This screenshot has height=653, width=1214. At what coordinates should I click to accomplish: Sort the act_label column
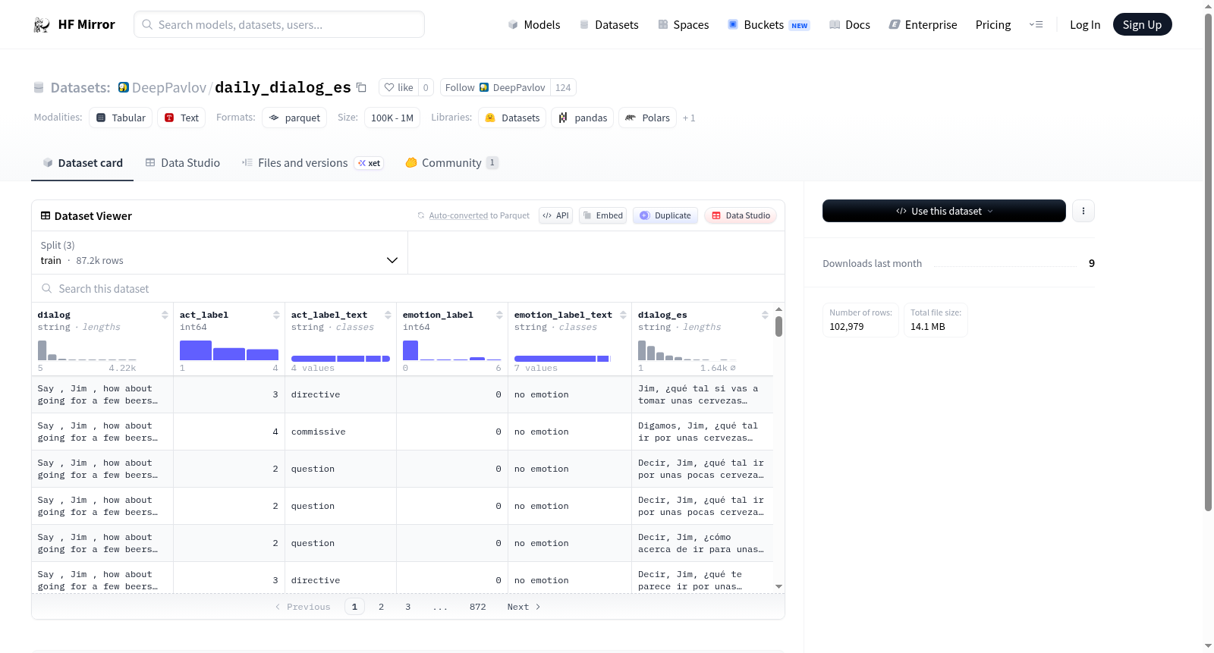pyautogui.click(x=276, y=315)
